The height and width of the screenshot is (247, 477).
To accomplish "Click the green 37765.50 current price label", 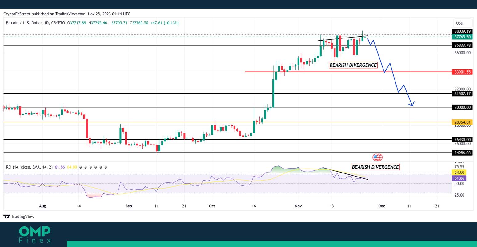I will coord(463,37).
